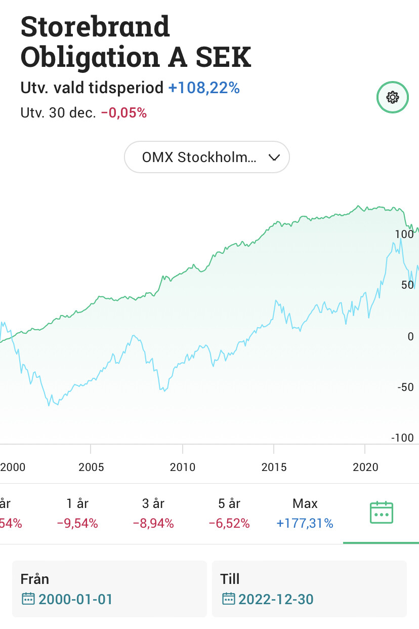
Task: Expand the OMX Stockholm comparison dropdown
Action: tap(207, 157)
